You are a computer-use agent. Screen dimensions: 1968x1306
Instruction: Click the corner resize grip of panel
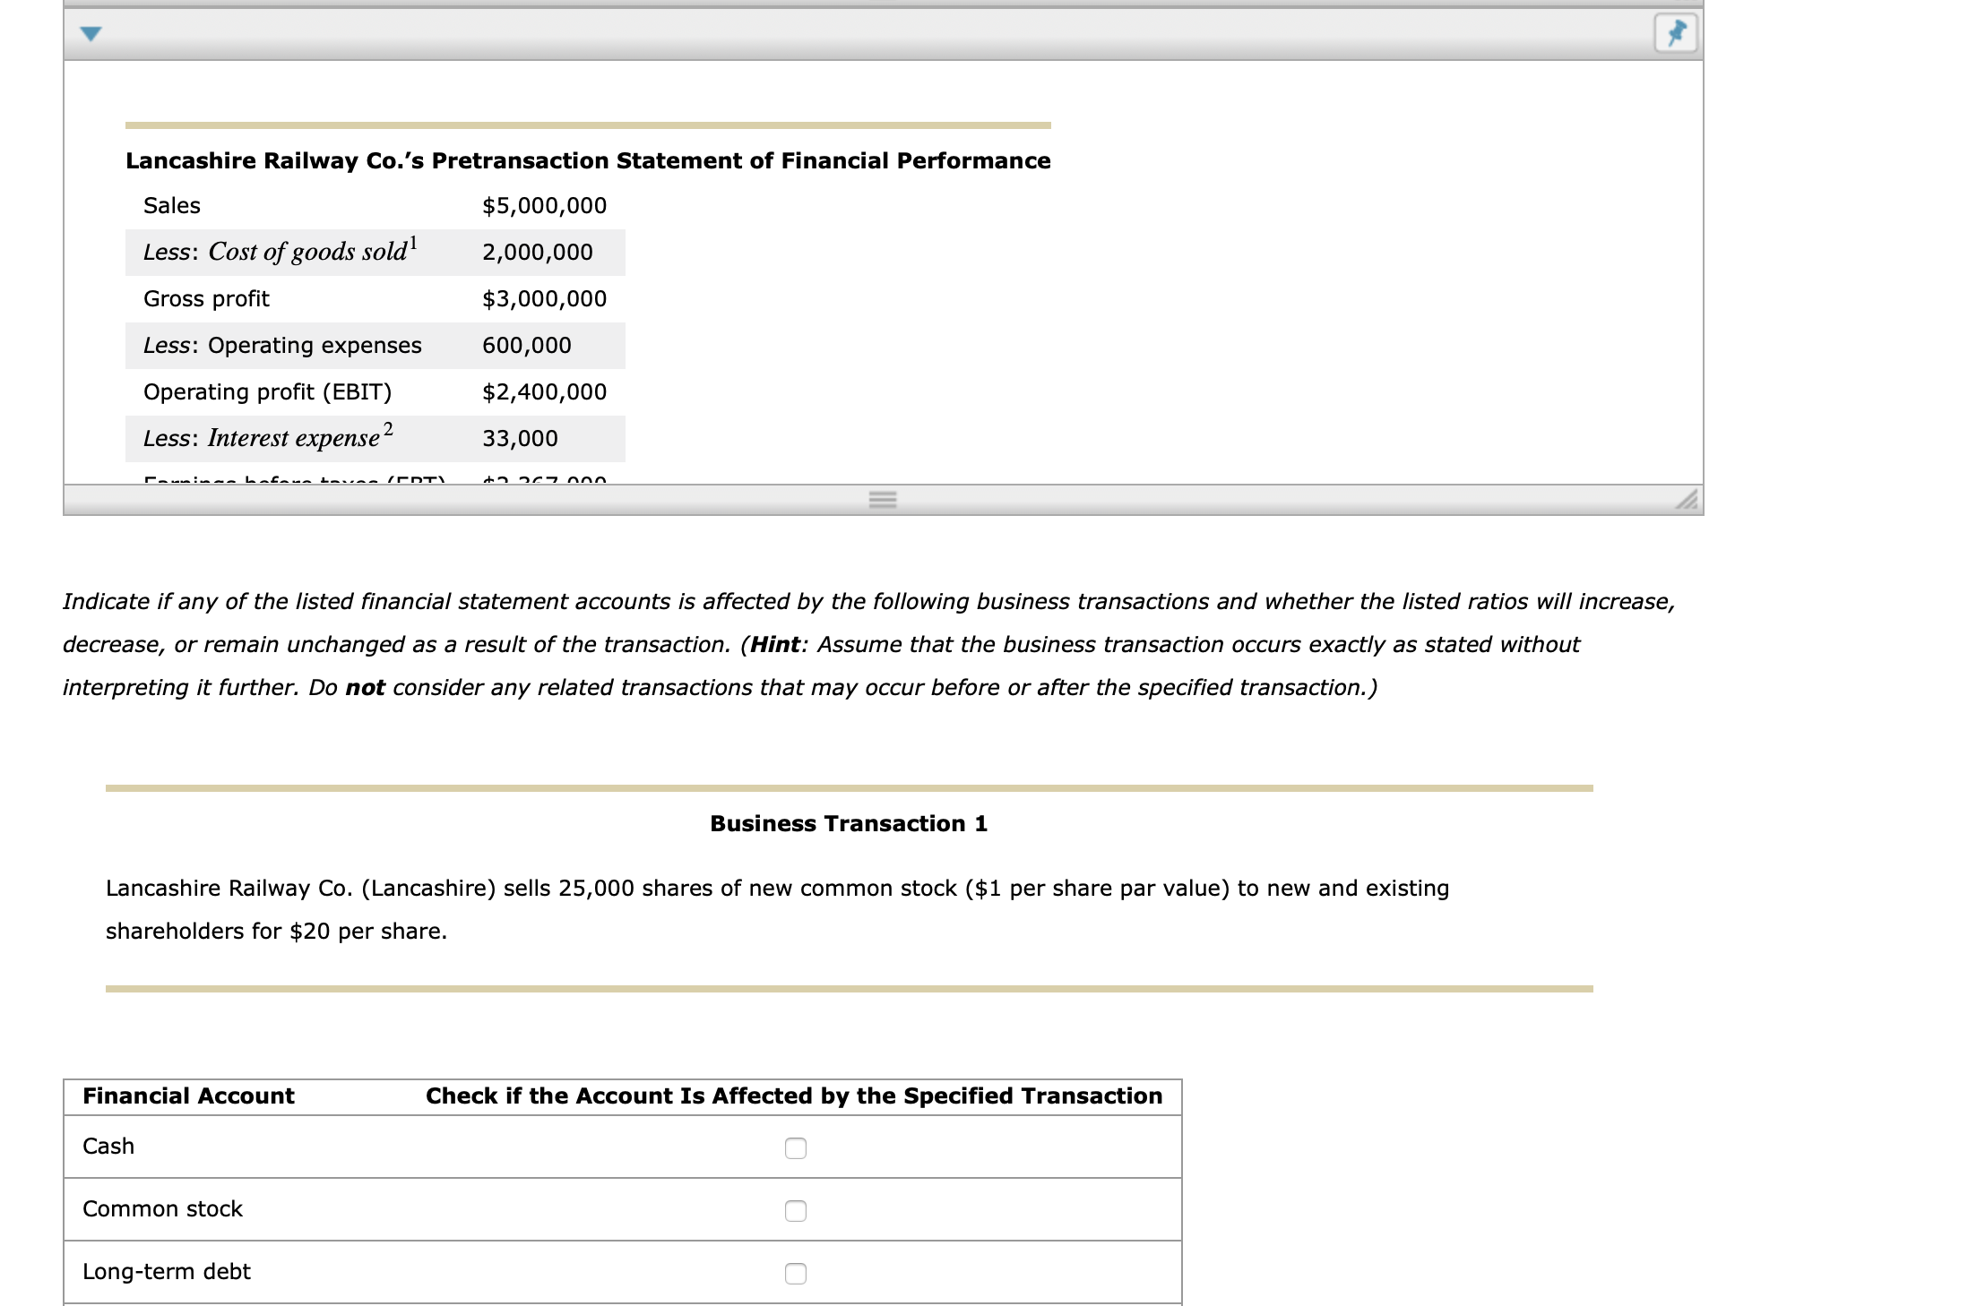(x=1687, y=500)
